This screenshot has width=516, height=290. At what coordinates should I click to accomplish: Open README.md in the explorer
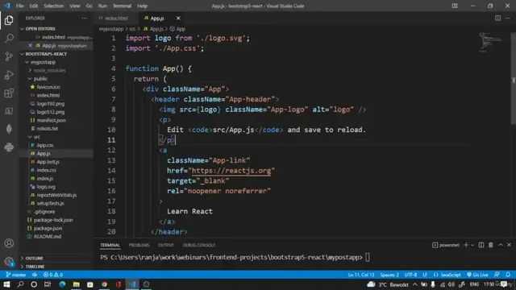coord(48,236)
